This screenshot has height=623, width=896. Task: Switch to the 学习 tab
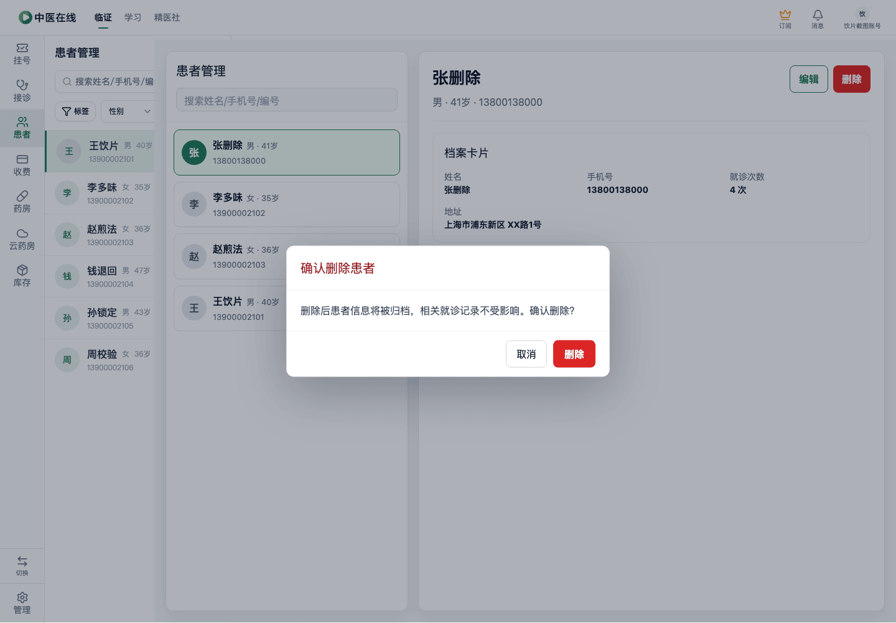133,17
